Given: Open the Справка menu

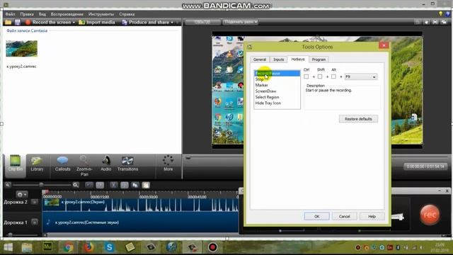Looking at the screenshot, I should (127, 14).
